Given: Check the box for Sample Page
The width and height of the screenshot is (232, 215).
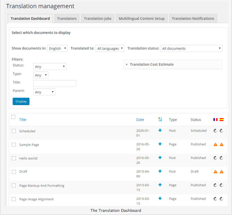Looking at the screenshot, I should [14, 145].
